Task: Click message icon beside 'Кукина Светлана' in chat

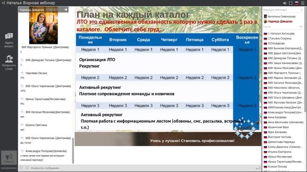Action: (22, 125)
